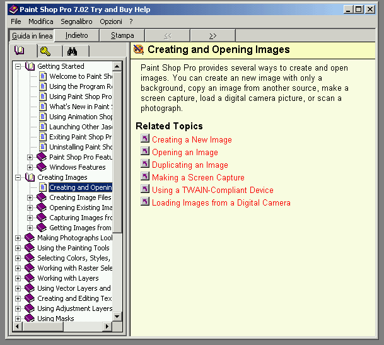Click the purple book icon for Windows Features

[42, 167]
